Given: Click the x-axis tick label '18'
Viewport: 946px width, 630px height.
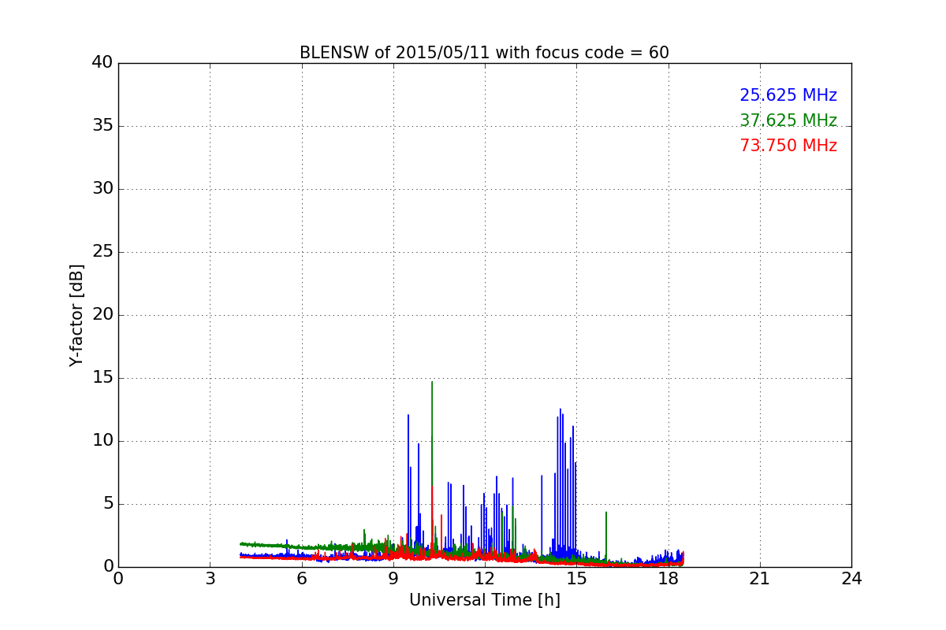Looking at the screenshot, I should click(x=669, y=579).
